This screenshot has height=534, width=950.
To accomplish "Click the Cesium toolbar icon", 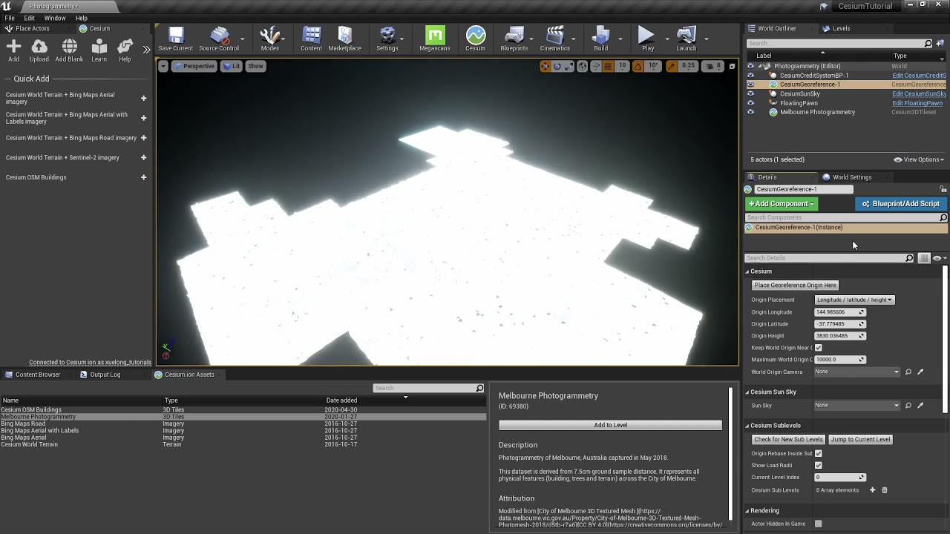I will (x=475, y=39).
